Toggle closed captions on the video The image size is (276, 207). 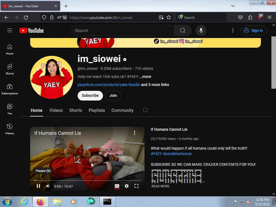point(117,186)
